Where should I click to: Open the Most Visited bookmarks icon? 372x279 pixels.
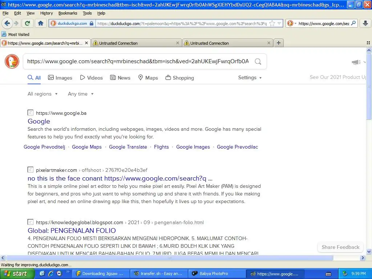(x=4, y=35)
